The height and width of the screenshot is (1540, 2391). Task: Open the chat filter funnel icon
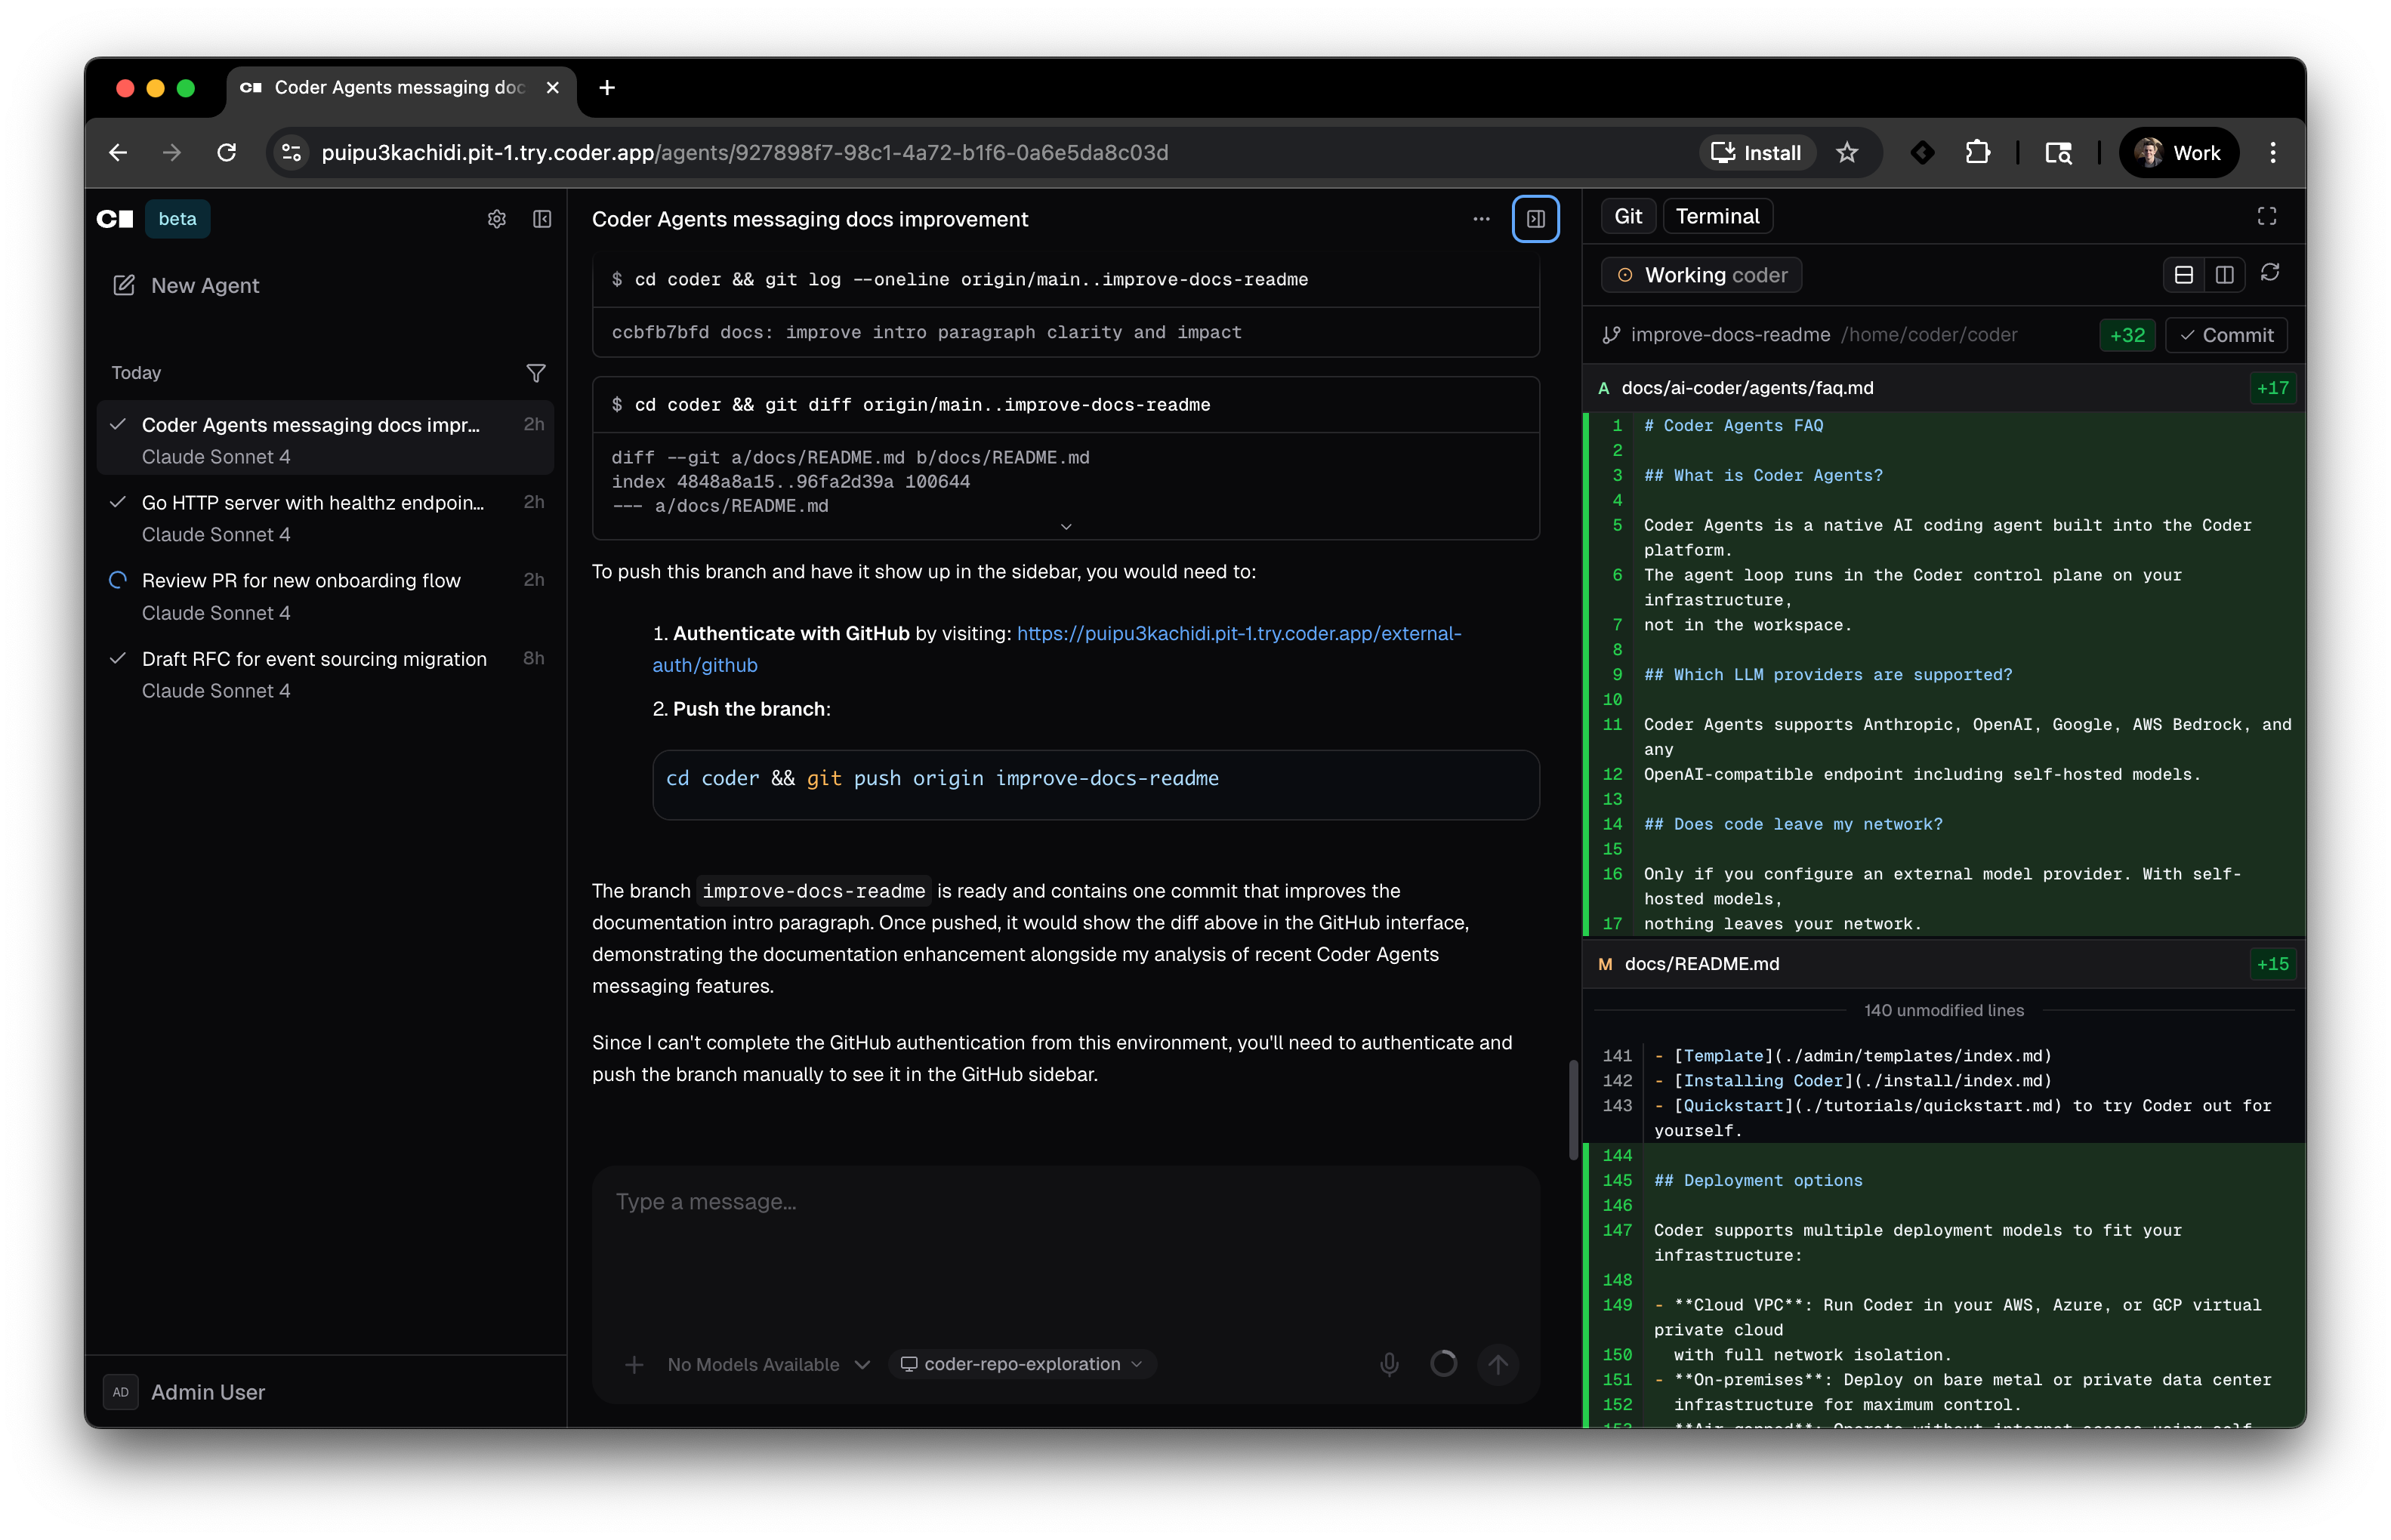pyautogui.click(x=536, y=373)
